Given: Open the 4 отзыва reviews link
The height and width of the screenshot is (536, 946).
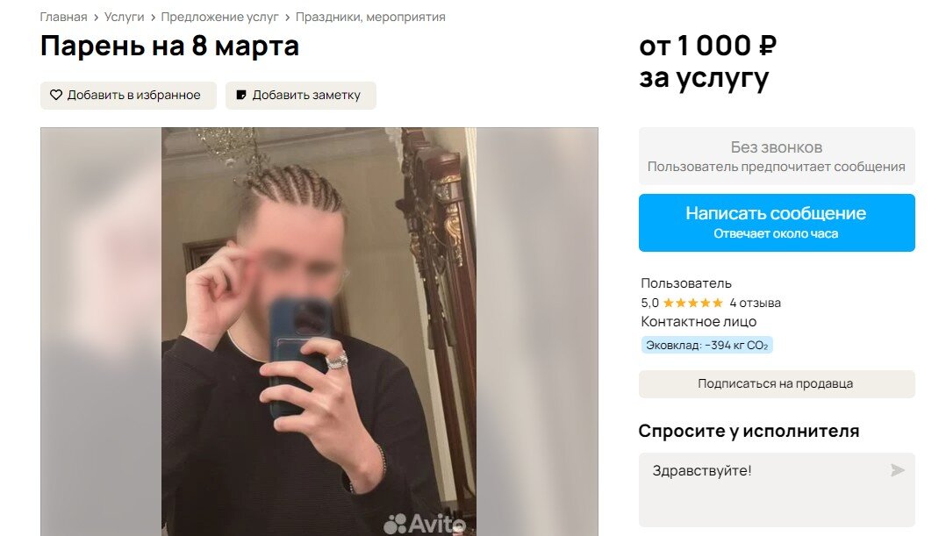Looking at the screenshot, I should [755, 303].
